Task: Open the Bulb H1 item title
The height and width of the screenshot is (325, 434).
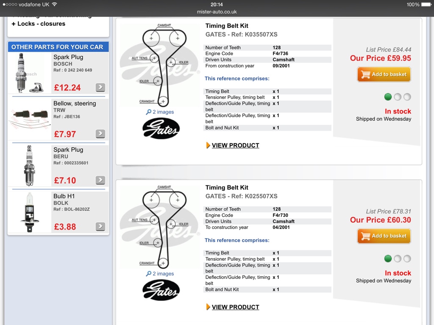Action: [64, 196]
